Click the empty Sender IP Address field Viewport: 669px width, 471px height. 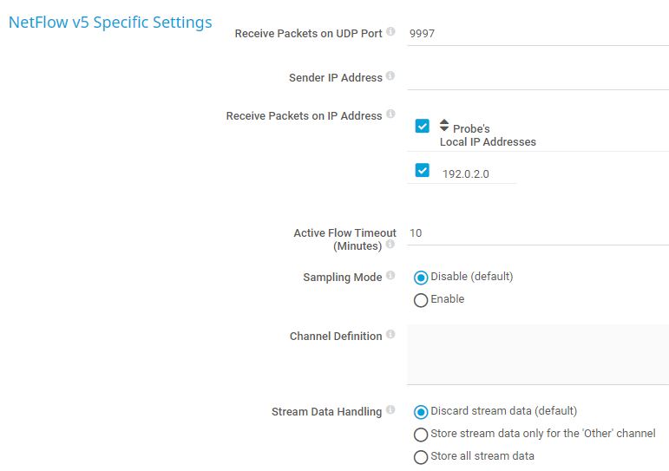pos(537,77)
